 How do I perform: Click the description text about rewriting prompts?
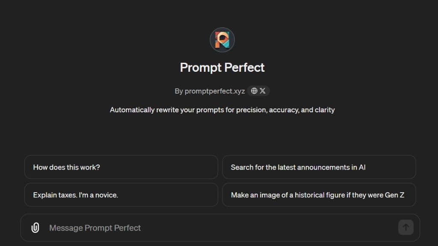(x=222, y=110)
